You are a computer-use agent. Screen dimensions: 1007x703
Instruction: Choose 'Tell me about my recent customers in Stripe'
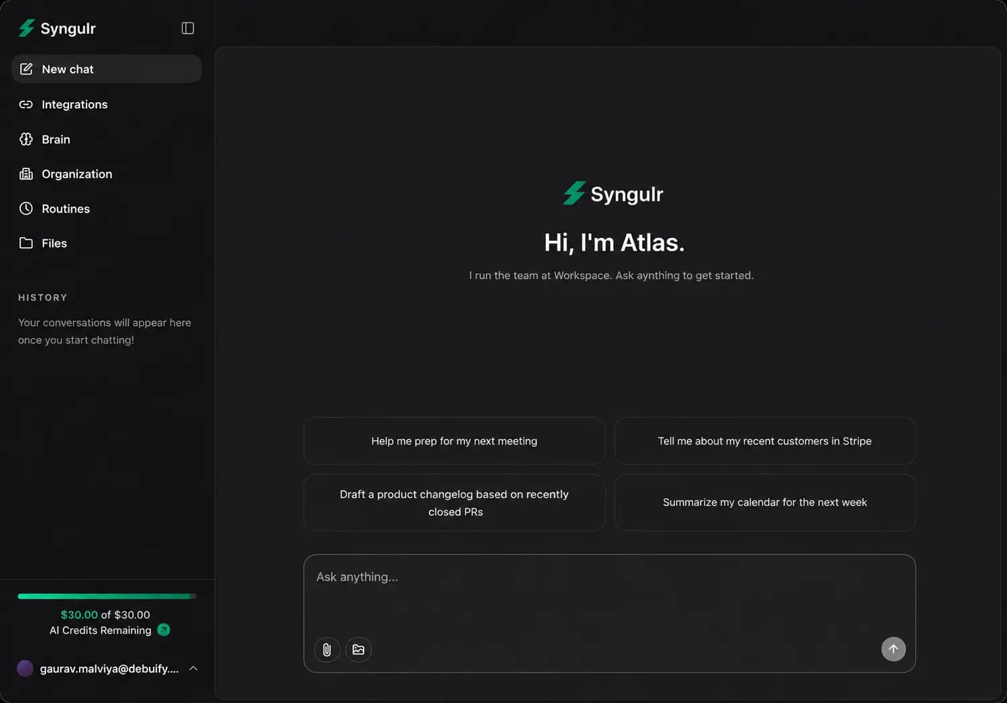(x=765, y=441)
